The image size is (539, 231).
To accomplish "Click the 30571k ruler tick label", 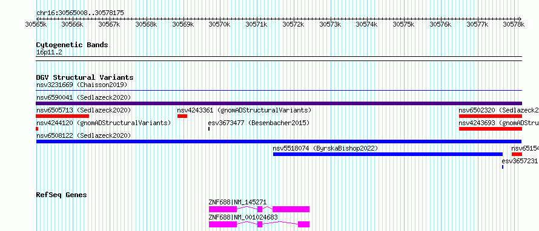I will point(256,24).
